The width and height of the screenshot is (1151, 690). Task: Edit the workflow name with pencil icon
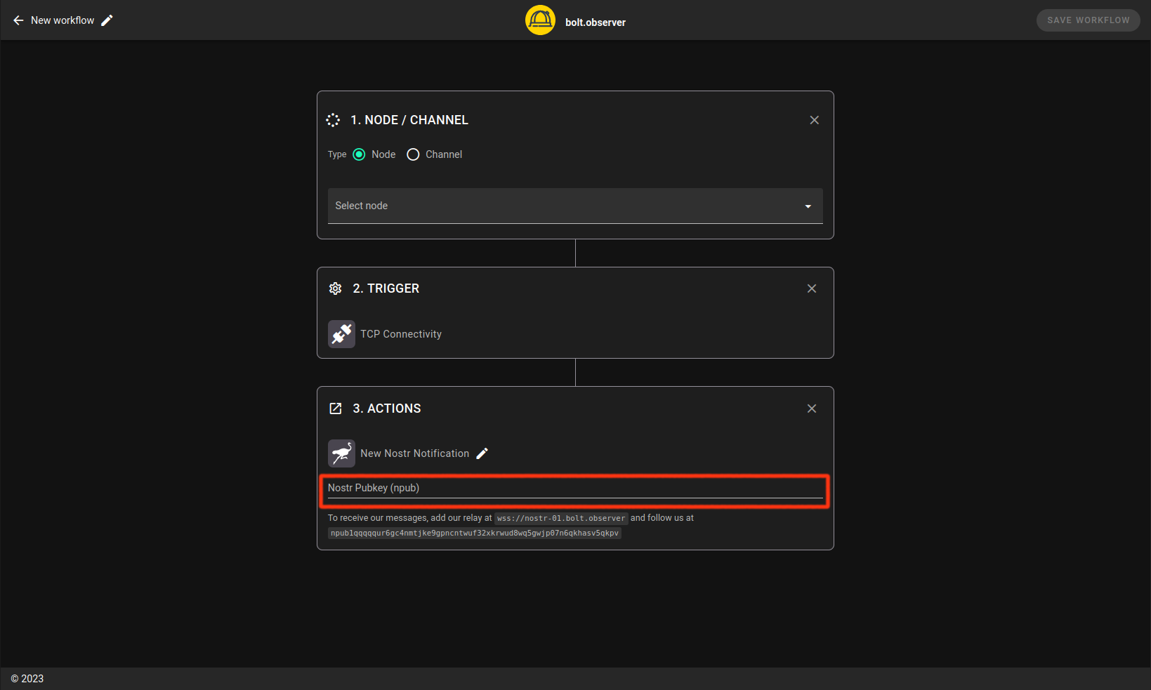tap(107, 20)
